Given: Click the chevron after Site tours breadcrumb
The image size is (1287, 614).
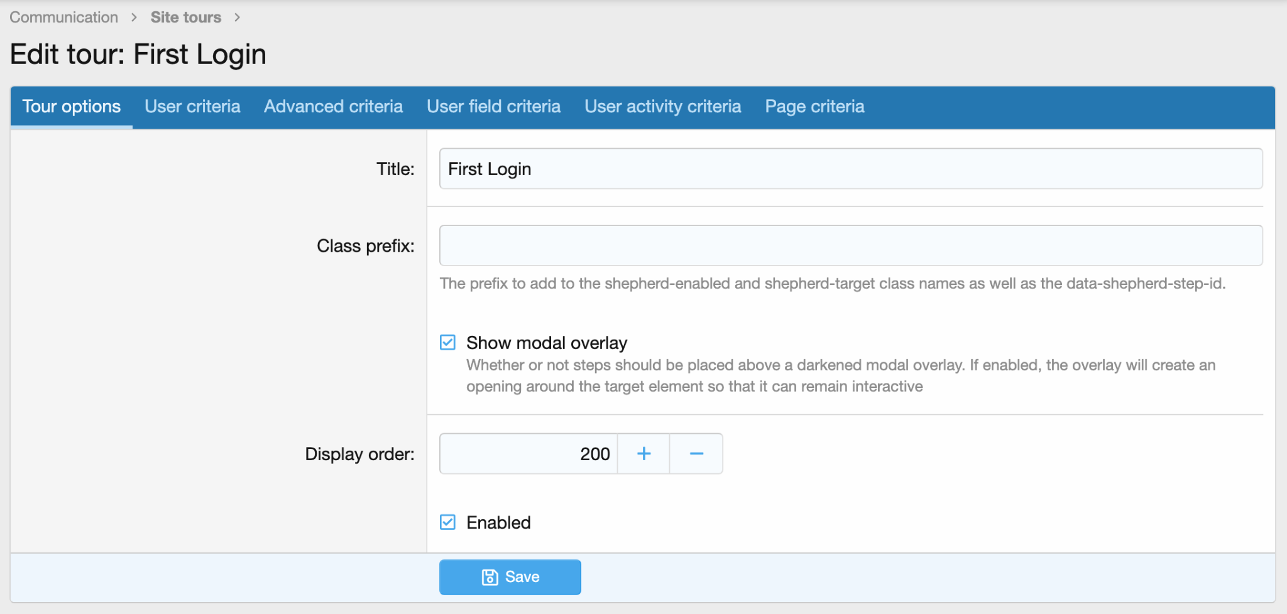Looking at the screenshot, I should [238, 17].
